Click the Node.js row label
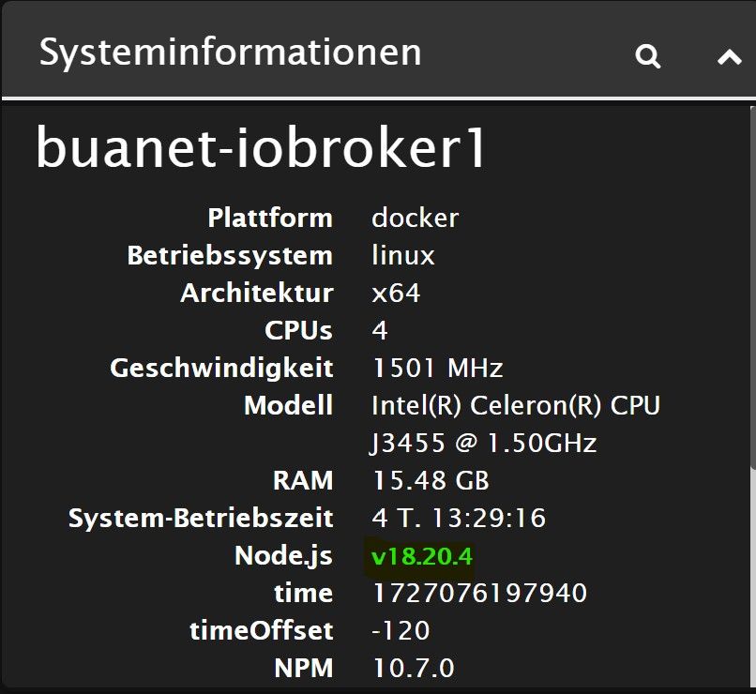This screenshot has width=756, height=694. pos(283,556)
